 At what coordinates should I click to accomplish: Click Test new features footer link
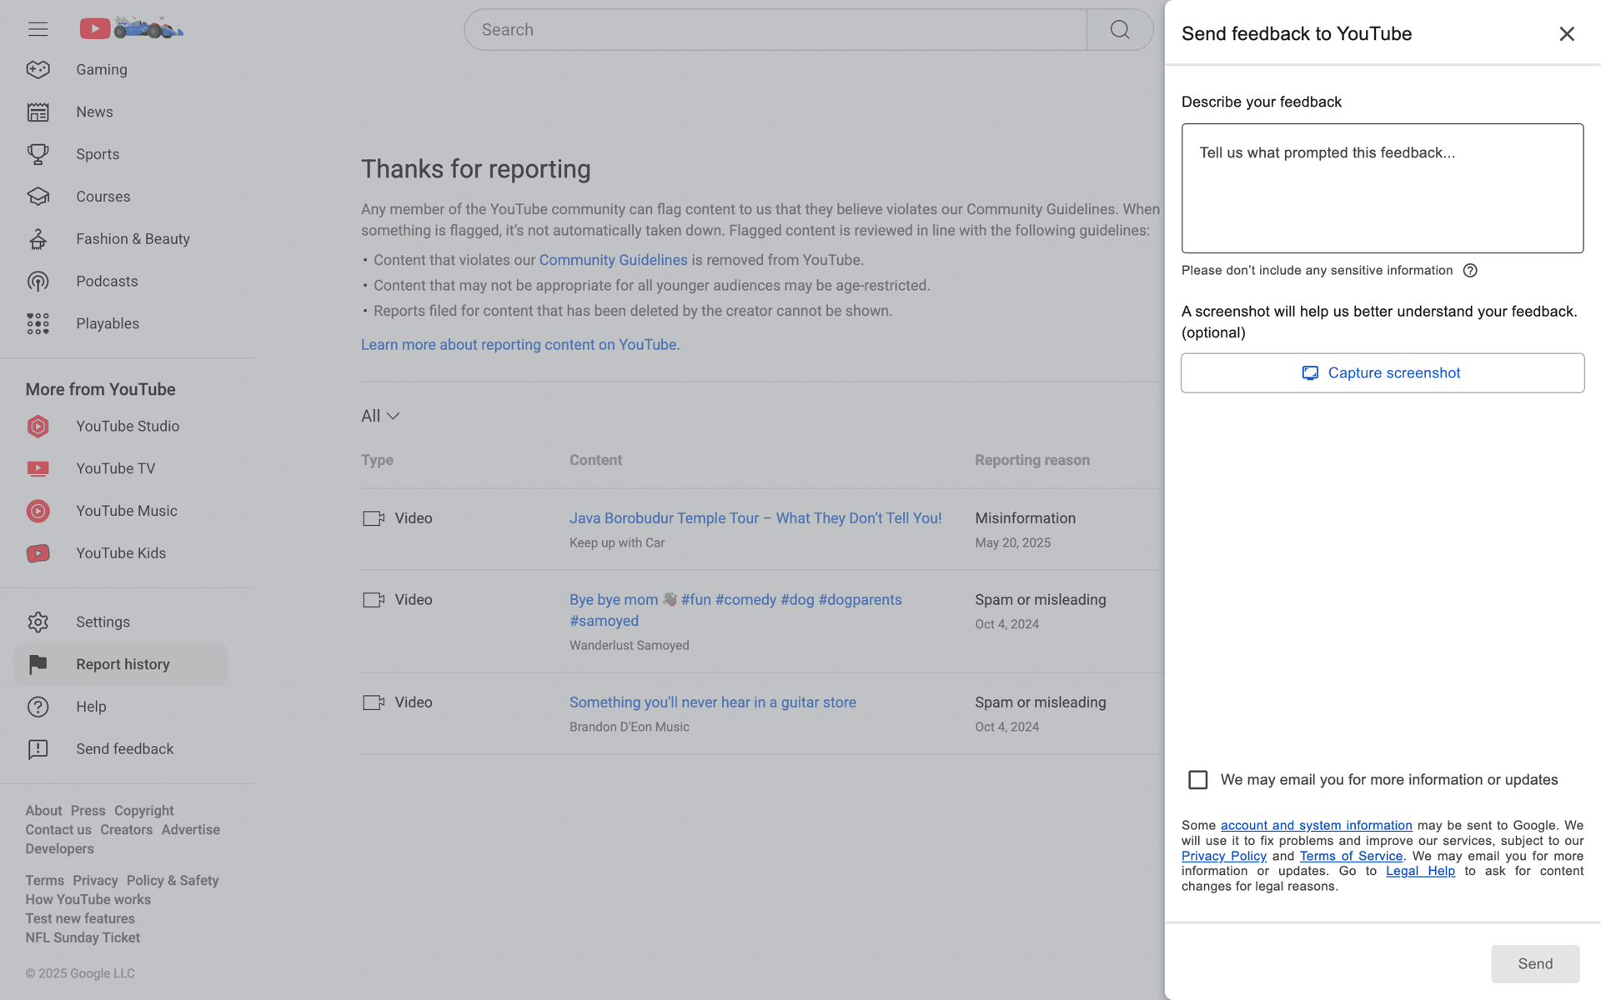(x=80, y=919)
